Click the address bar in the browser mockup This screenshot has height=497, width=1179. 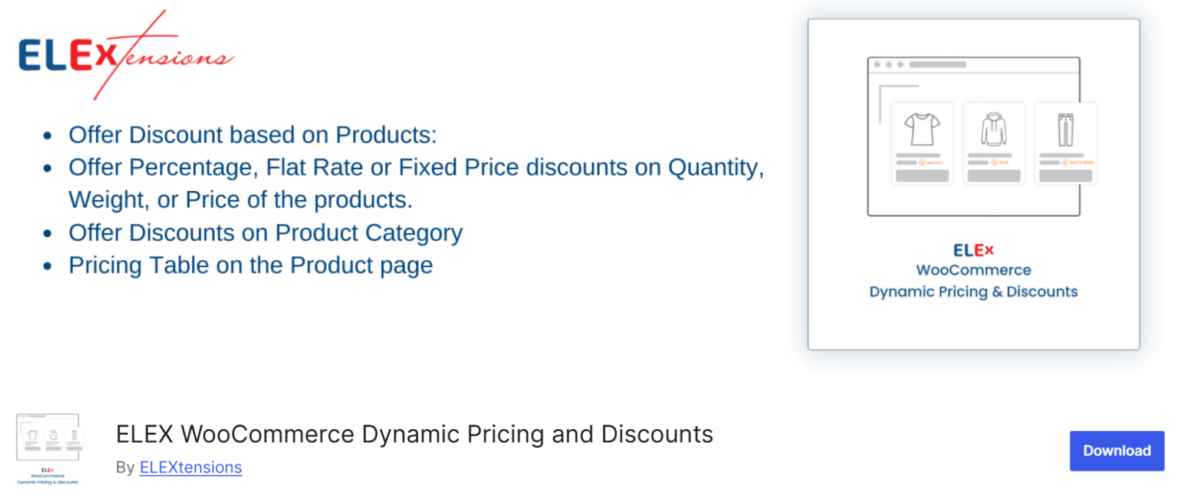tap(938, 64)
